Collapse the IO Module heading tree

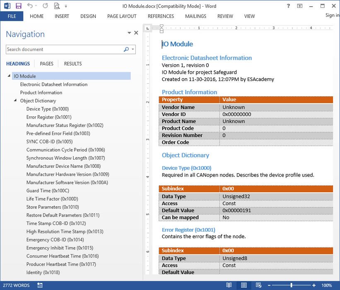coord(9,76)
